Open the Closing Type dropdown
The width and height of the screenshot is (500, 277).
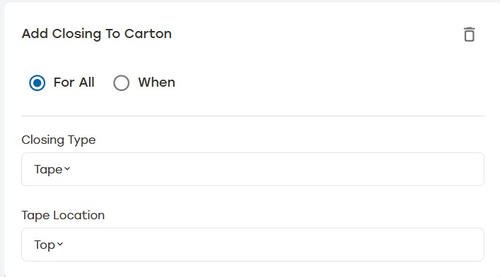(x=253, y=169)
